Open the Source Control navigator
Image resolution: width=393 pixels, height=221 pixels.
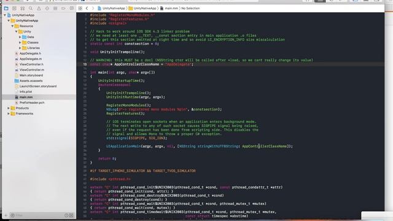coord(14,8)
